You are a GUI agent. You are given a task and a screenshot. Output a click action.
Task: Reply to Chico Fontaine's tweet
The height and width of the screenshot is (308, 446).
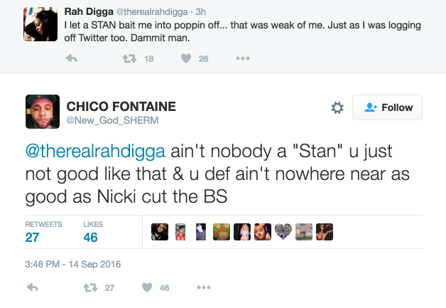[x=32, y=287]
